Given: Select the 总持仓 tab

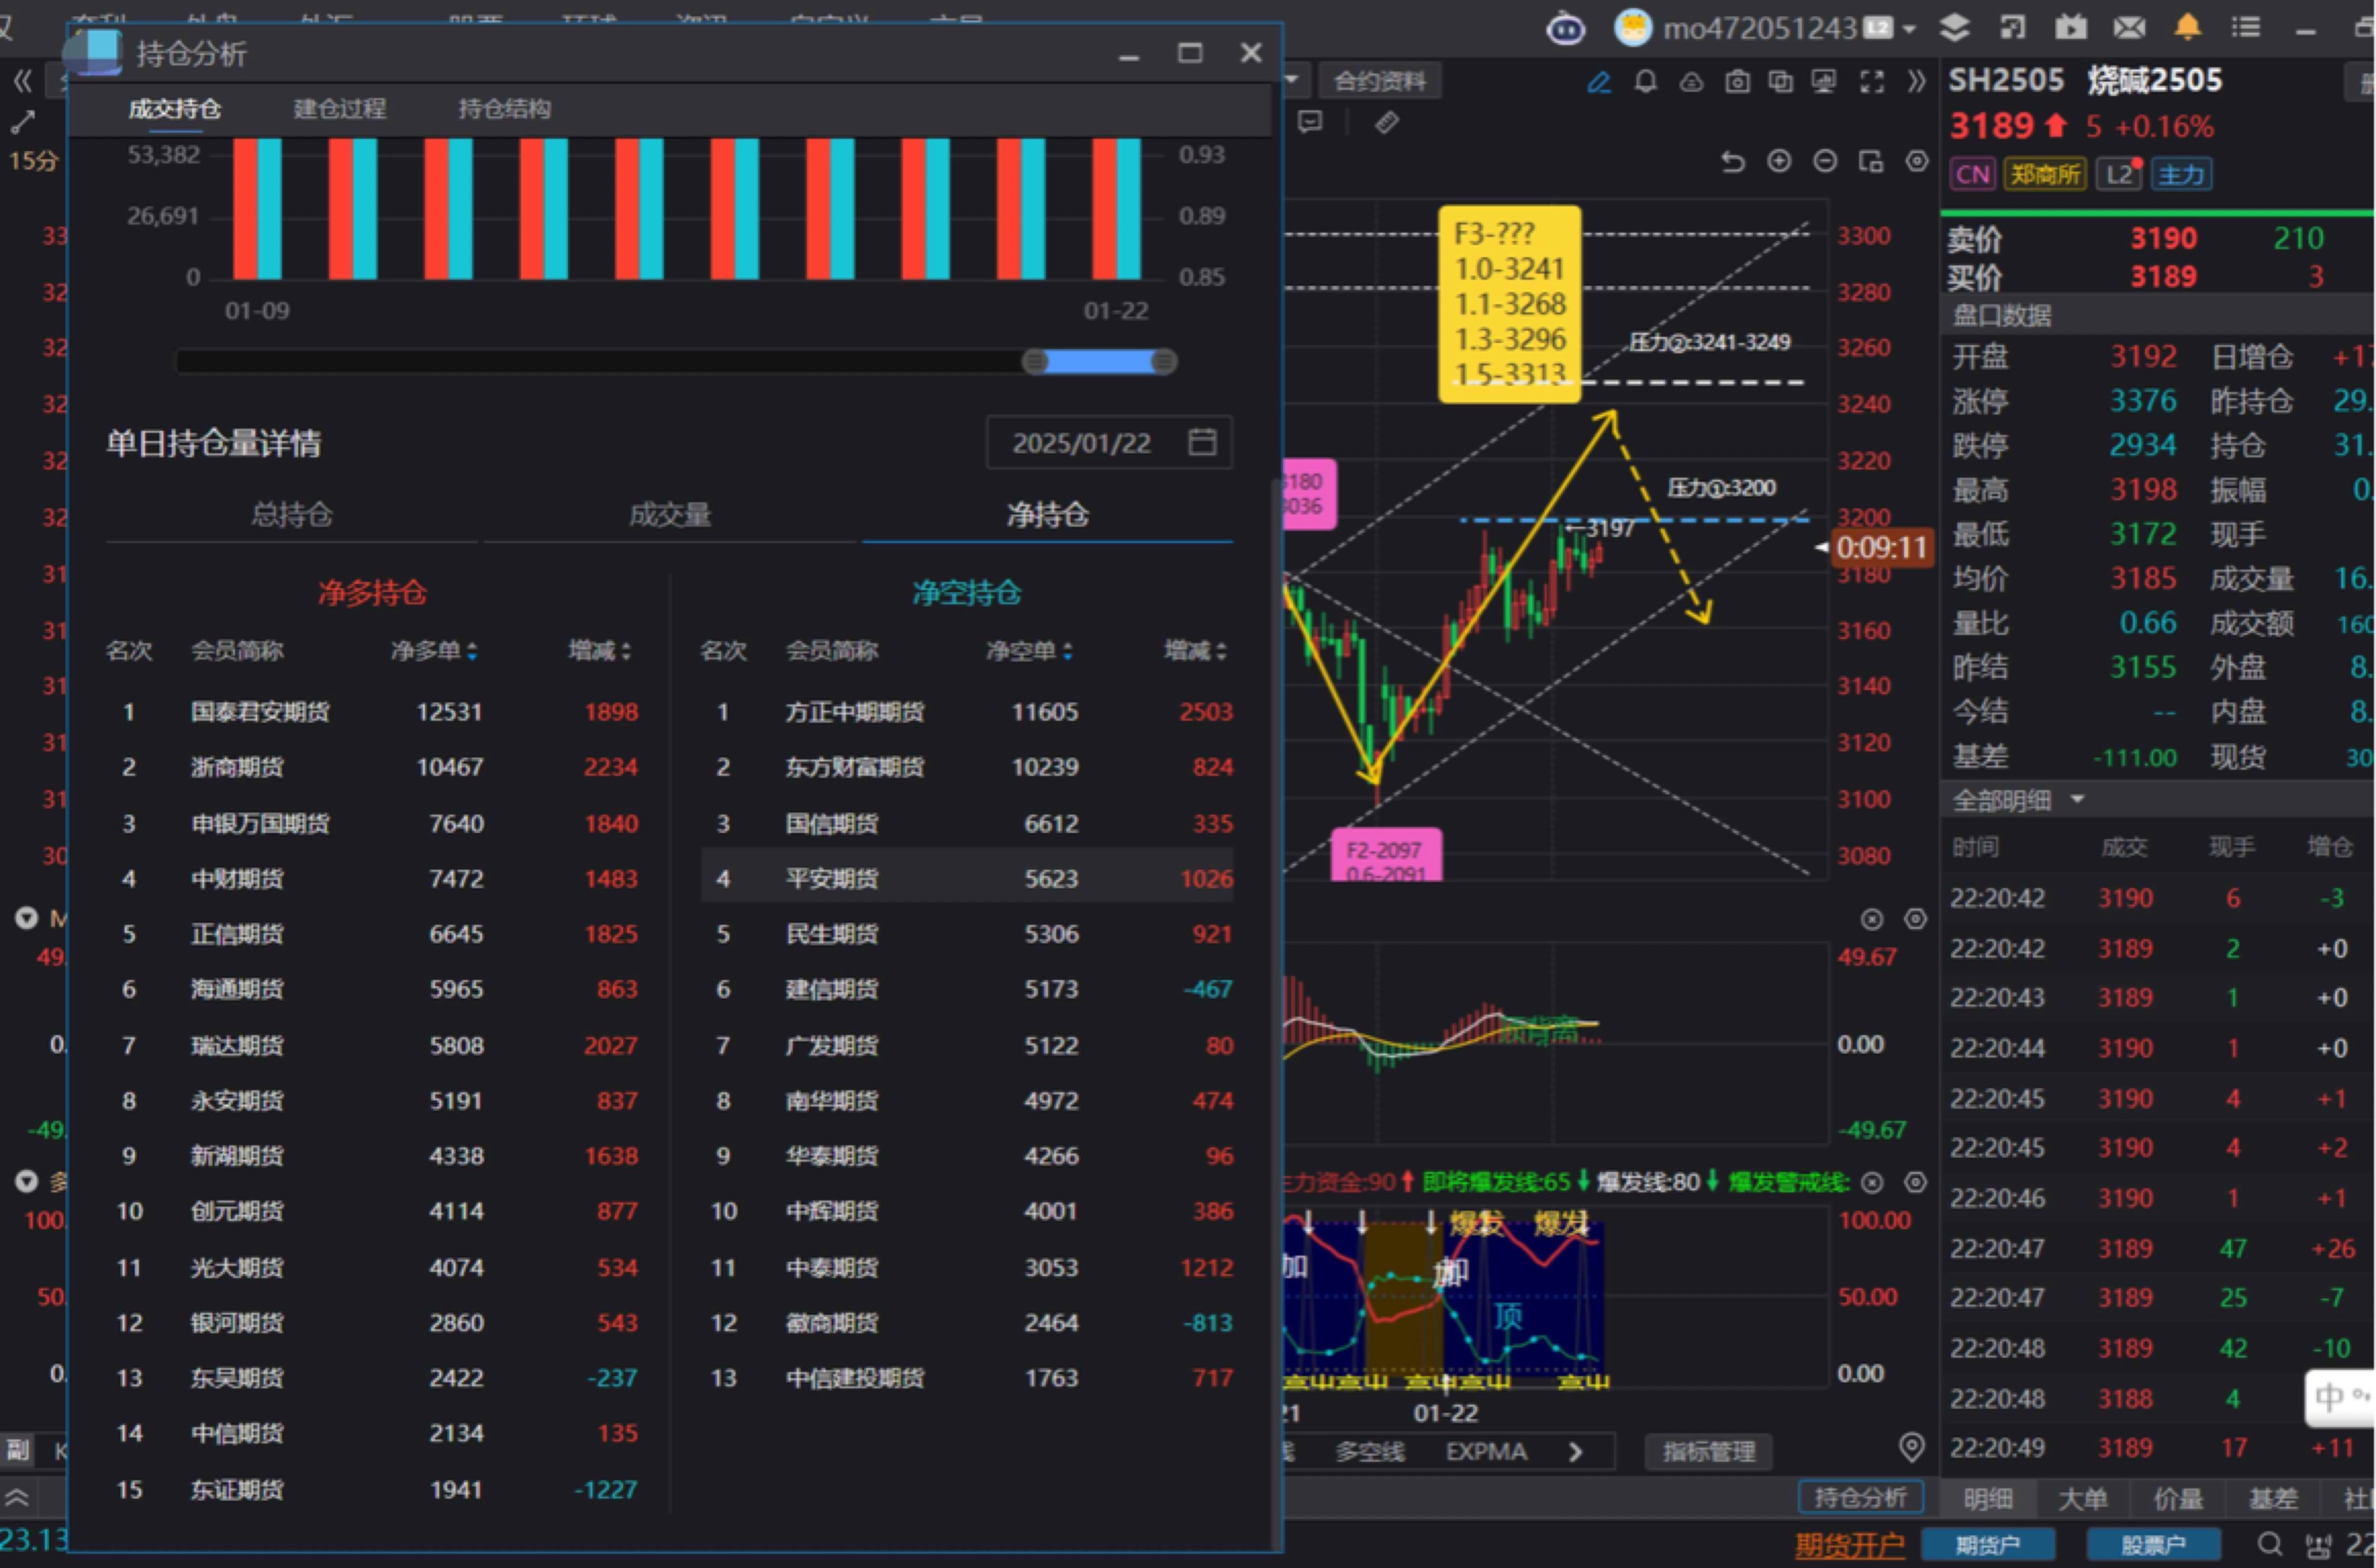Looking at the screenshot, I should point(291,515).
